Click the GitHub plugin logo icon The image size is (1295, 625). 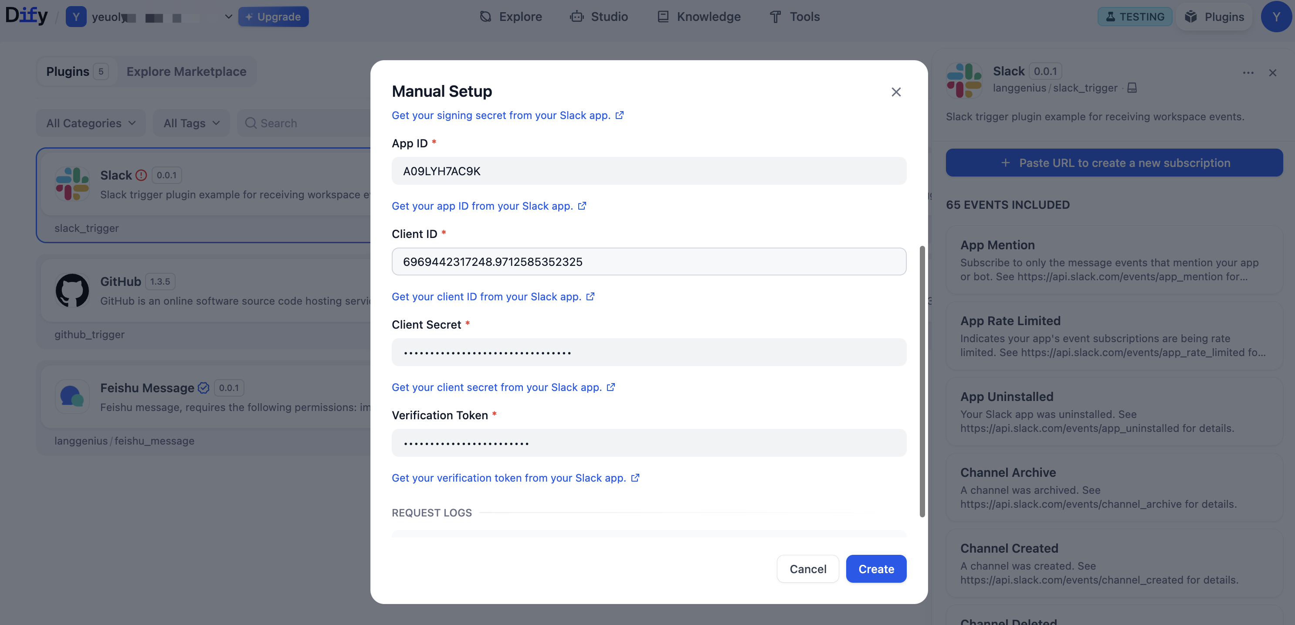[x=72, y=290]
